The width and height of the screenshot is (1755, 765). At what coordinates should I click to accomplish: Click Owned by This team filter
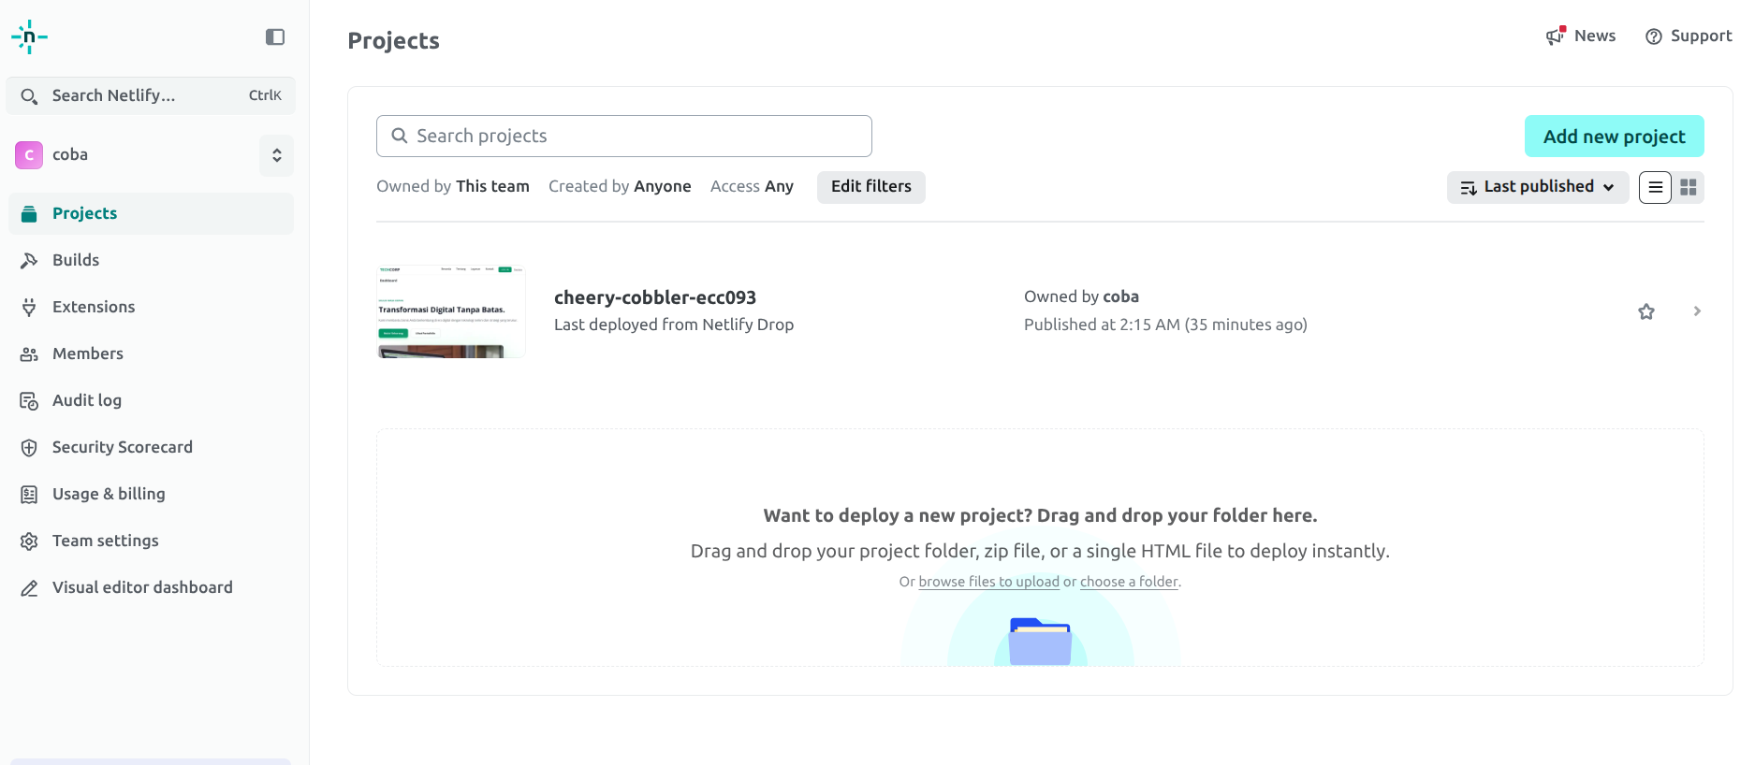(453, 187)
